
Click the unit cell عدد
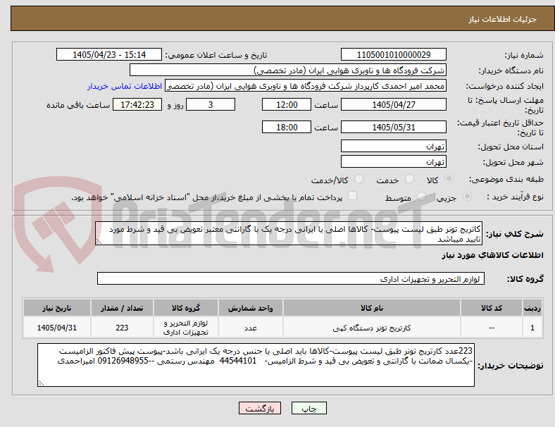click(251, 328)
